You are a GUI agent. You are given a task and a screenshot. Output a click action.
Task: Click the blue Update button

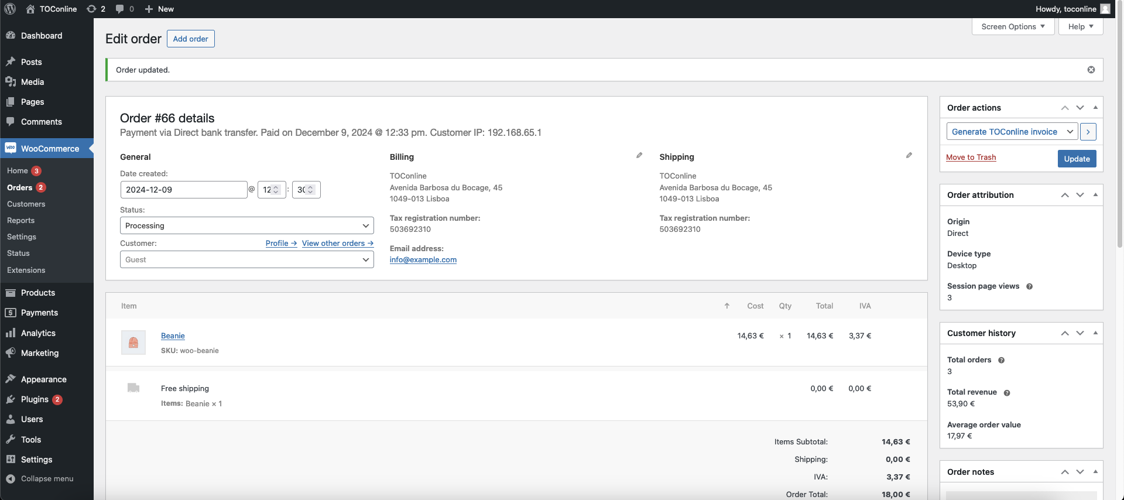(x=1077, y=159)
